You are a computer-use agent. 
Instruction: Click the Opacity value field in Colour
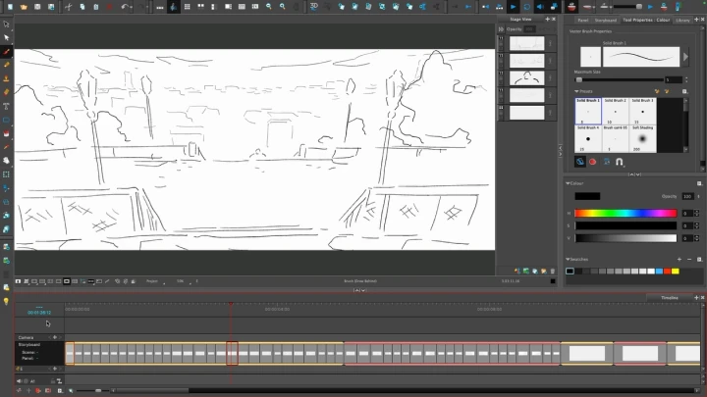(686, 196)
